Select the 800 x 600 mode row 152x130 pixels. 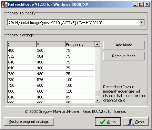pyautogui.click(x=51, y=91)
